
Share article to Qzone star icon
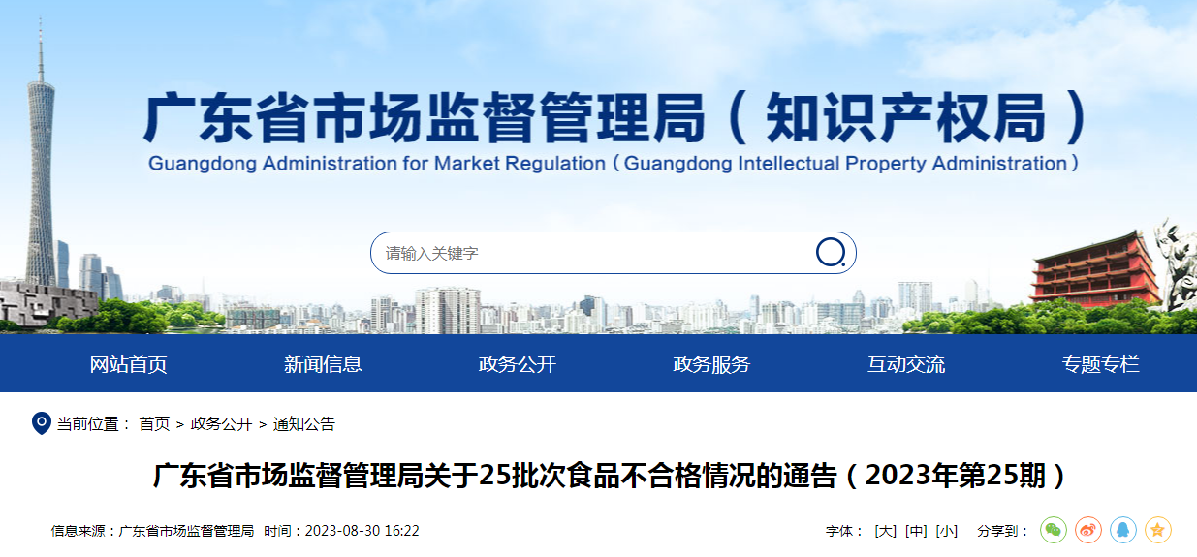[x=1158, y=530]
